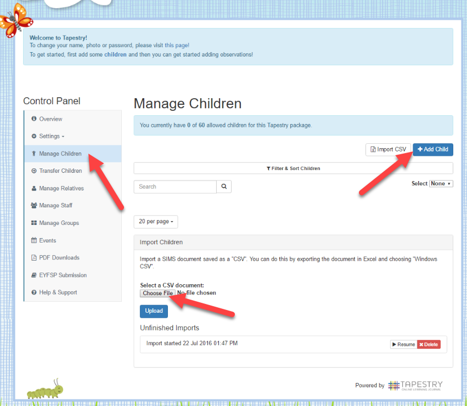
Task: Click the Transfer Children arrow circle icon
Action: click(34, 171)
